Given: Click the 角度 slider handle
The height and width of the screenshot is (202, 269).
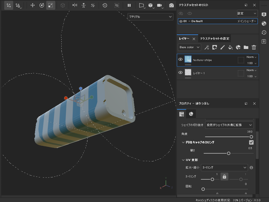Looking at the screenshot, I should pyautogui.click(x=251, y=137).
